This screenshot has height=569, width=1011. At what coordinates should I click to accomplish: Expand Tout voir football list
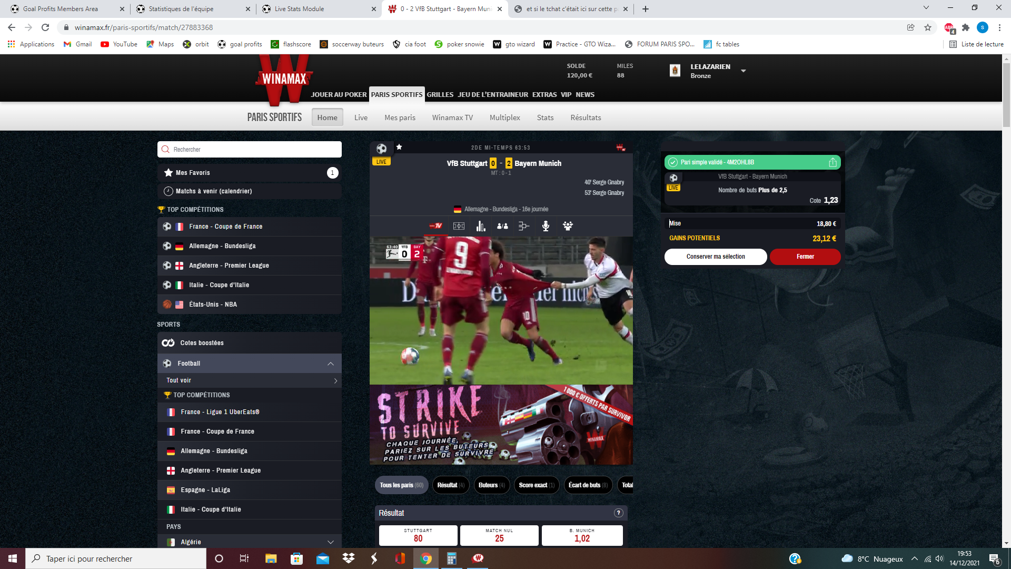pos(250,380)
